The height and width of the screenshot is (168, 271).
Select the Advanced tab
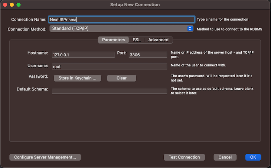point(158,40)
